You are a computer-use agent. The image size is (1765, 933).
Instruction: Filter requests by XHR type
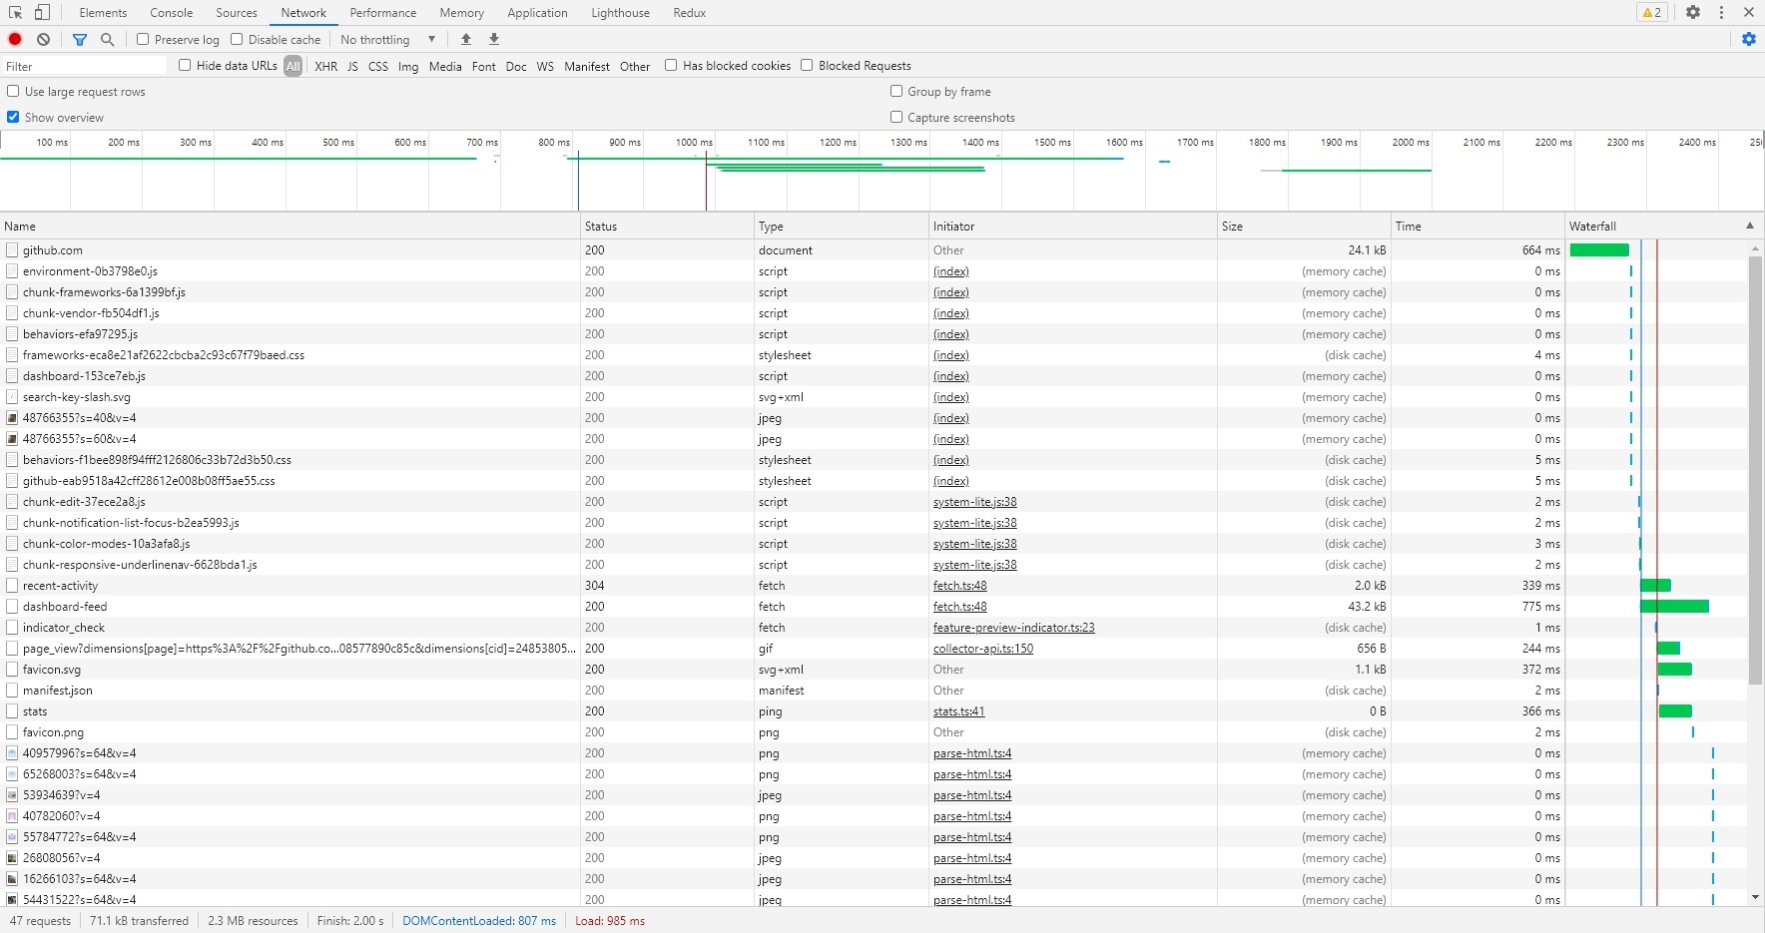pyautogui.click(x=325, y=66)
